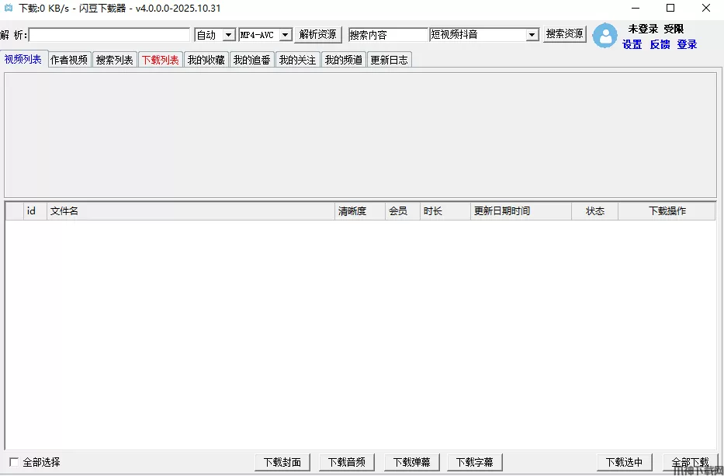Viewport: 724px width, 476px height.
Task: Click the 全部下载 button
Action: click(x=690, y=462)
